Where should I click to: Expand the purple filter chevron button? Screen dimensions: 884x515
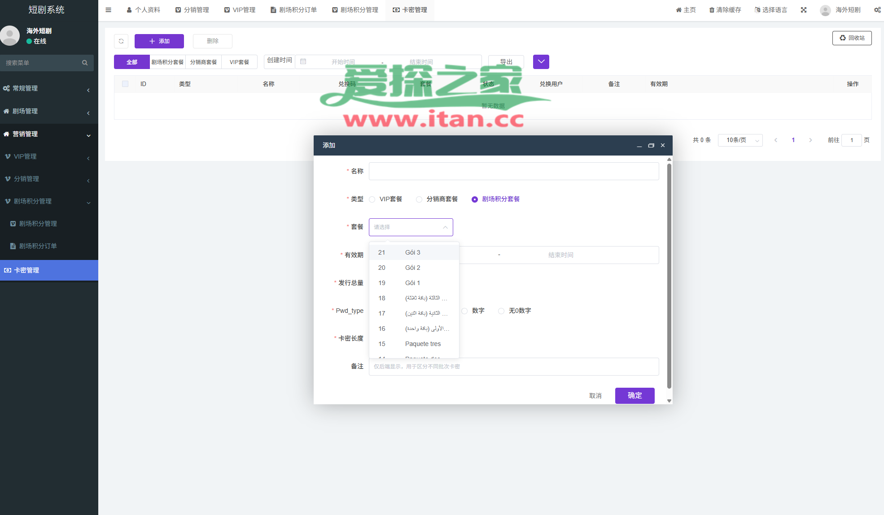(x=541, y=62)
